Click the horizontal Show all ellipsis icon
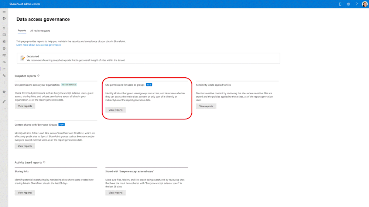 [4, 108]
